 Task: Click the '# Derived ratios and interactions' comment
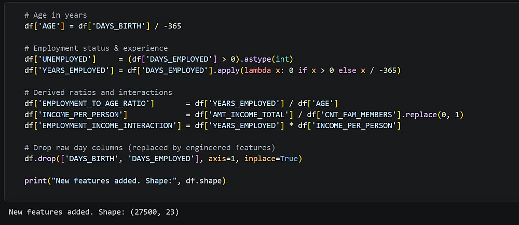click(98, 92)
